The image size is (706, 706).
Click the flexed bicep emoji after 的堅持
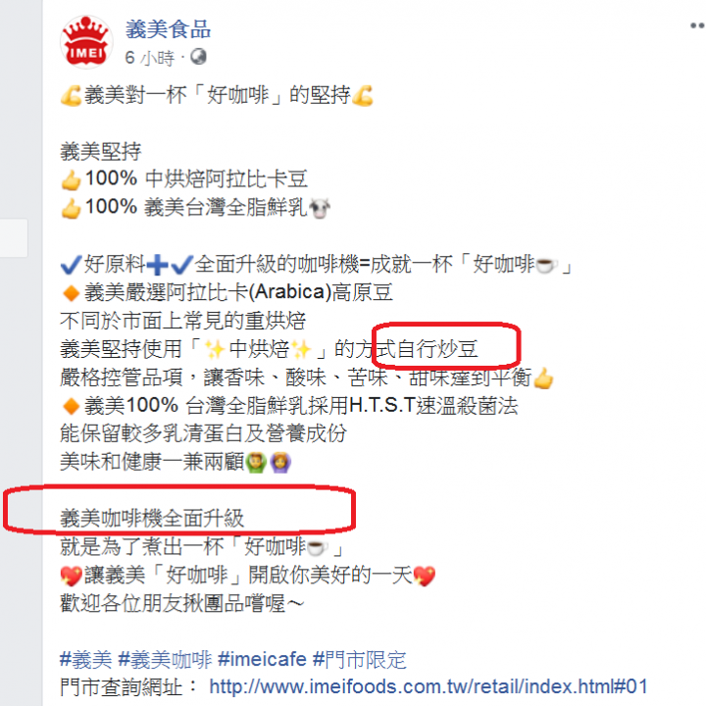(363, 96)
